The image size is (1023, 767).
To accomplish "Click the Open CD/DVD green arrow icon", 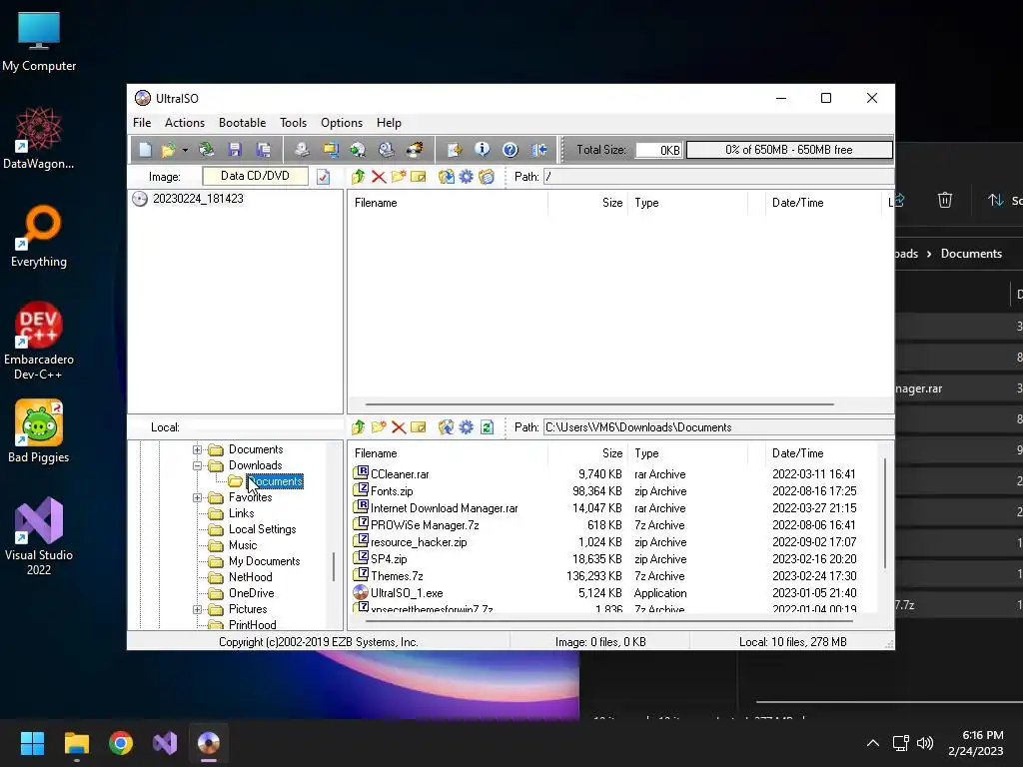I will point(206,150).
